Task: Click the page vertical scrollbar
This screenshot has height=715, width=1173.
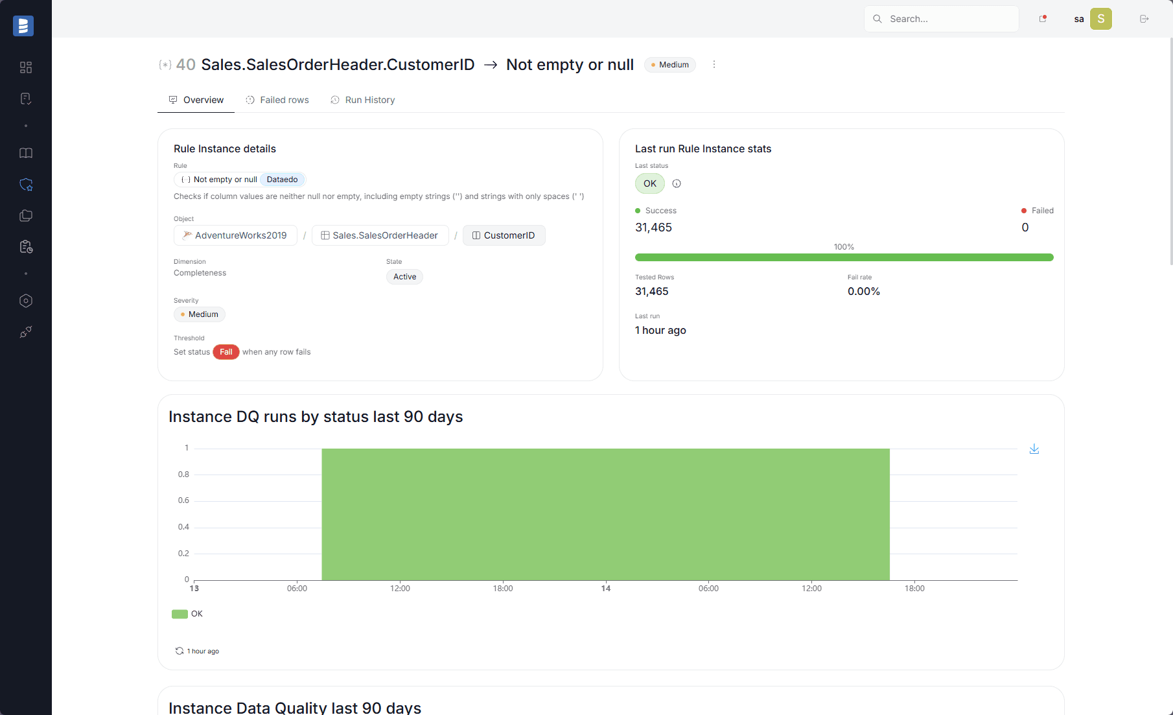Action: point(1170,150)
